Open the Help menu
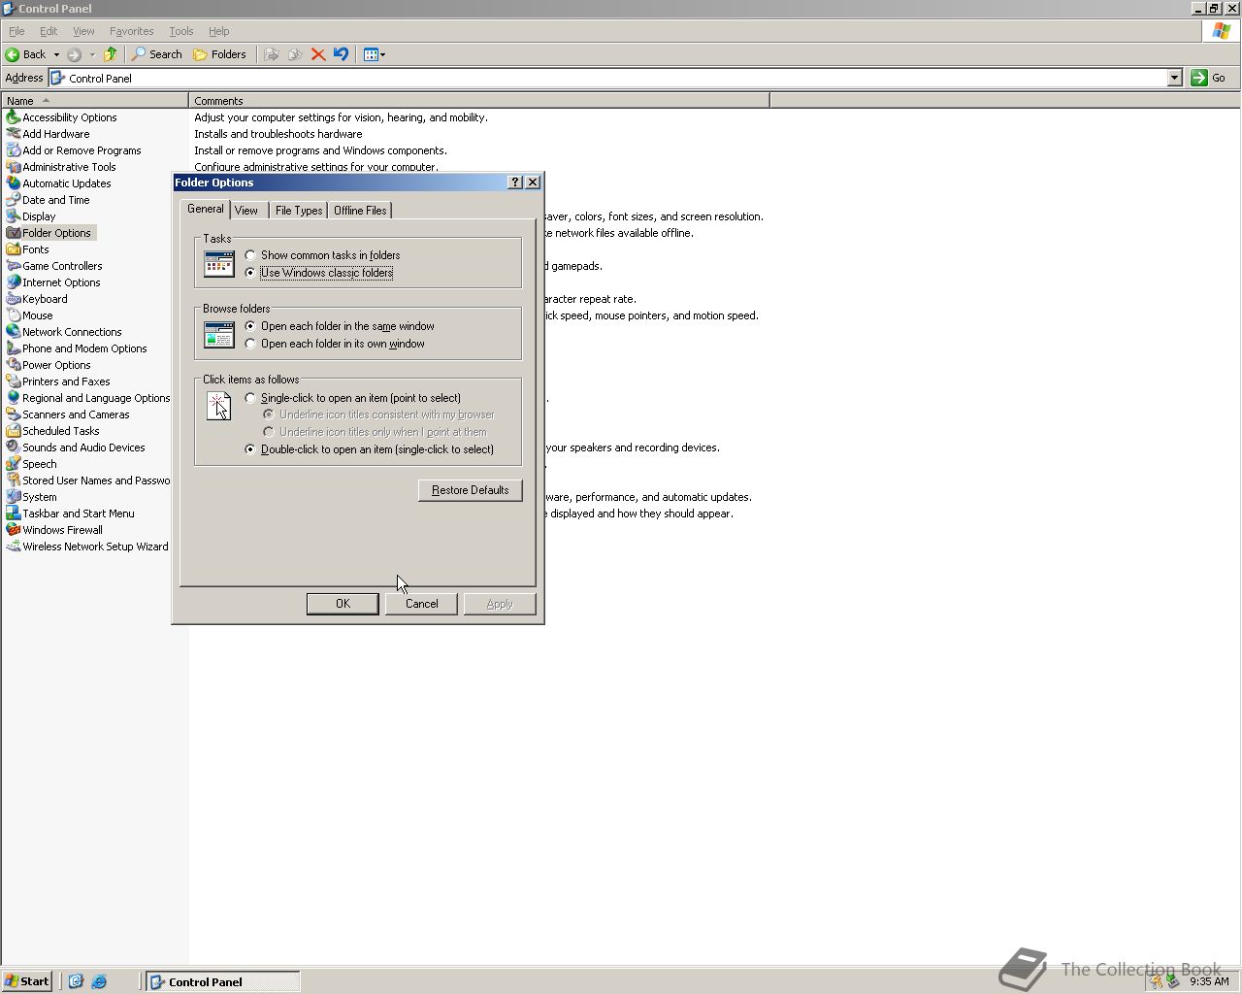 coord(219,31)
